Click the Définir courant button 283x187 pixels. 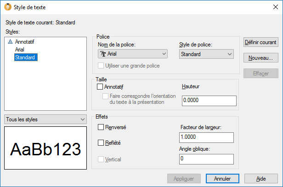pyautogui.click(x=260, y=42)
